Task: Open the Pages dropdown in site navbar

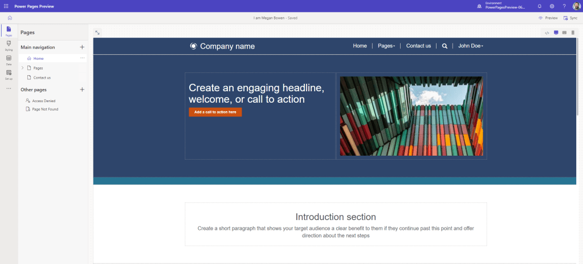Action: click(x=386, y=46)
